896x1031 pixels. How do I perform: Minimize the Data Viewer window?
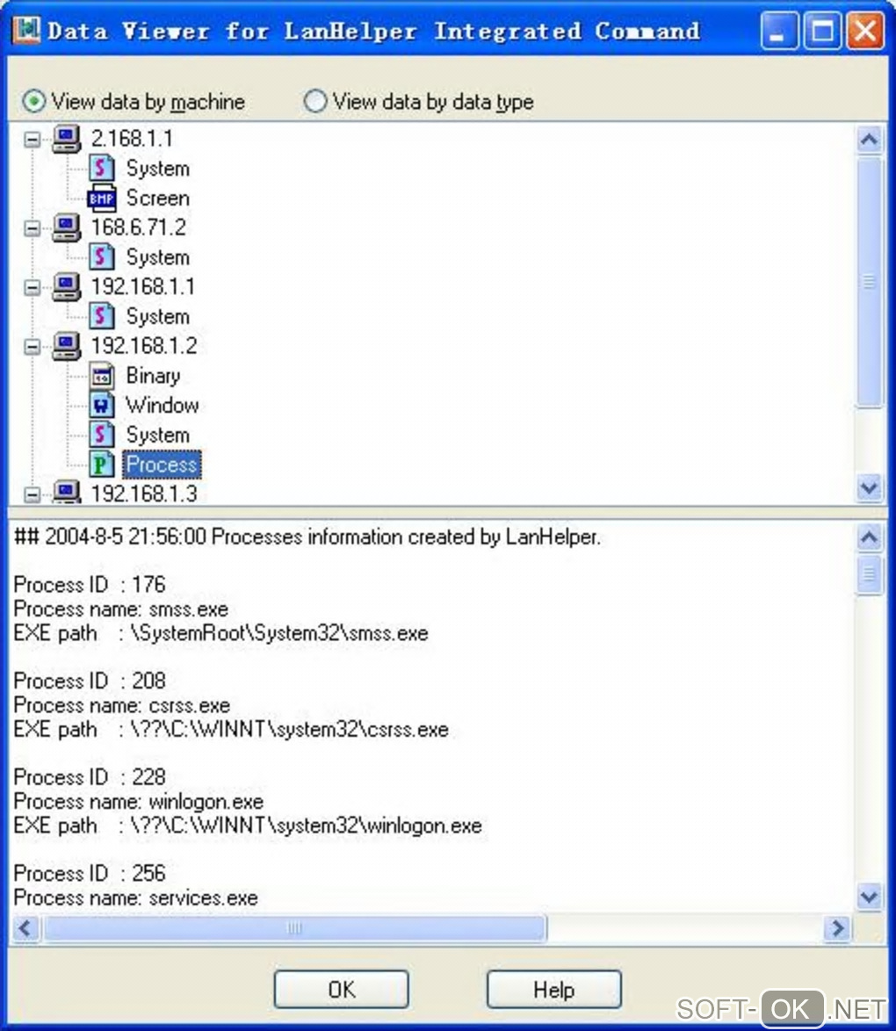(779, 30)
